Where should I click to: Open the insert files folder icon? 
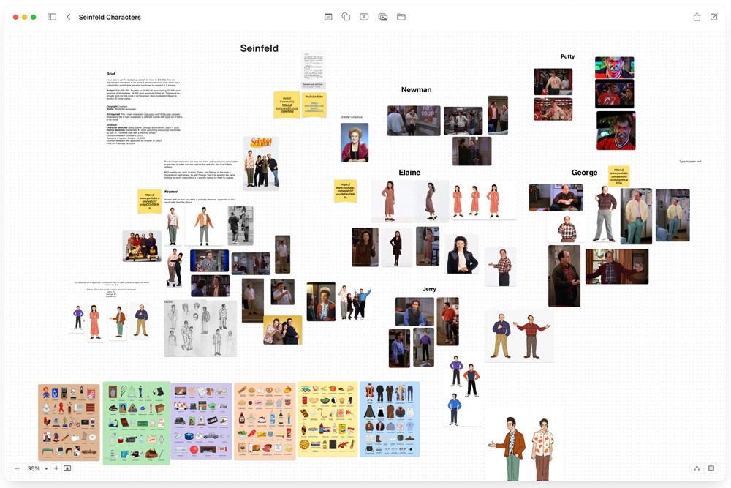(401, 17)
